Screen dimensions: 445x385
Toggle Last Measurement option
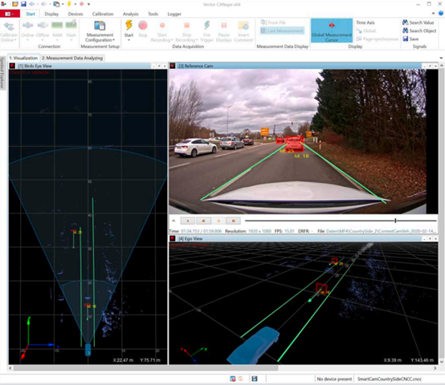(x=283, y=30)
